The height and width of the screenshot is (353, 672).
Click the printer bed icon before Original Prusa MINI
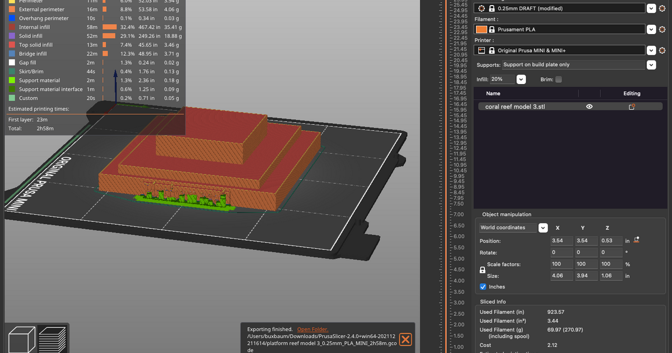click(x=480, y=50)
